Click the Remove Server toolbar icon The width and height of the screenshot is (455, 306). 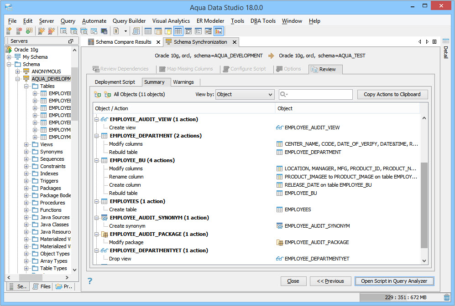click(19, 31)
